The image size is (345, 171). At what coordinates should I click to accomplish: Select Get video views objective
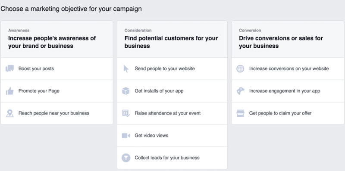[172, 136]
